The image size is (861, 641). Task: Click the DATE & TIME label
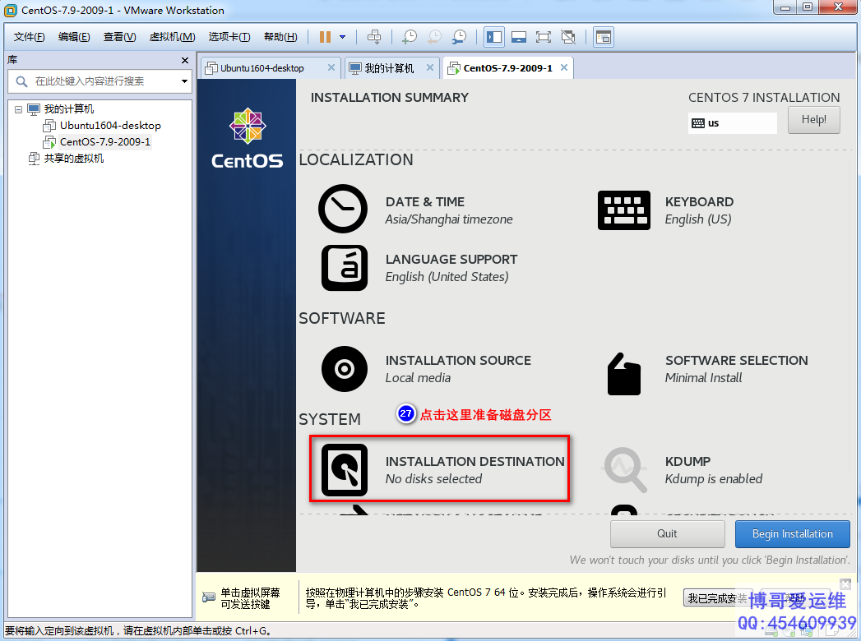pos(425,202)
